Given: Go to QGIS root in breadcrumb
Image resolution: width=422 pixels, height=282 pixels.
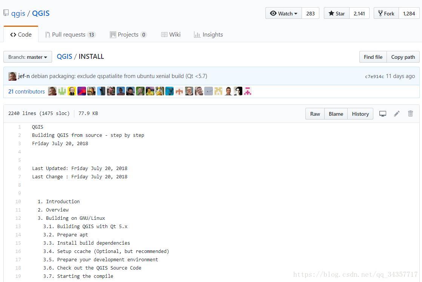Looking at the screenshot, I should (64, 57).
